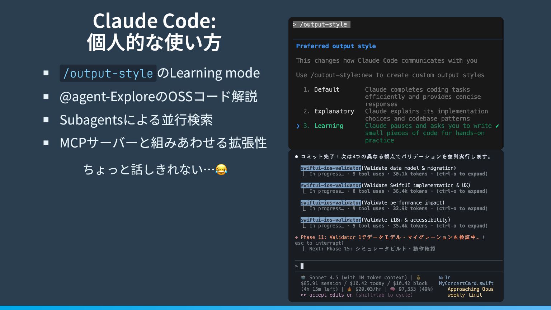
Task: Click the '(4h 15m left)' block timer text
Action: click(x=320, y=289)
